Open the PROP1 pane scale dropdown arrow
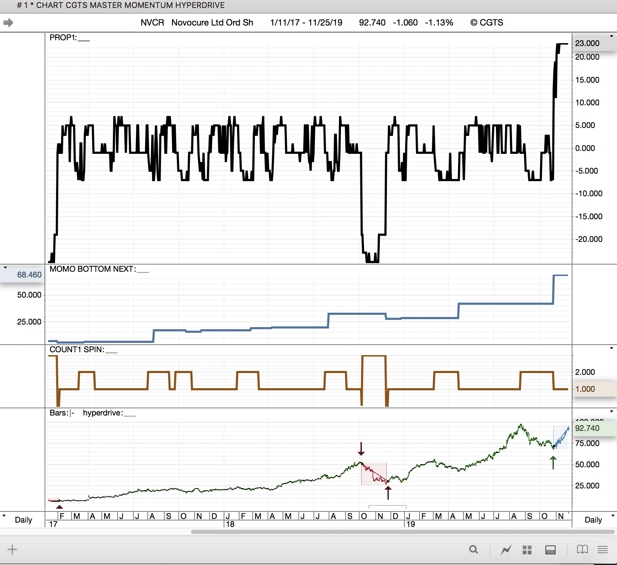 click(x=611, y=36)
